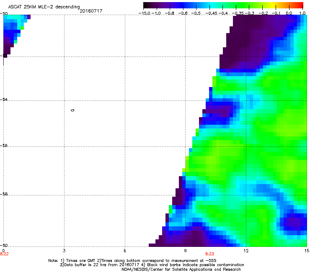Click the '-0.4' color bar label
This screenshot has width=310, height=272.
(x=223, y=13)
